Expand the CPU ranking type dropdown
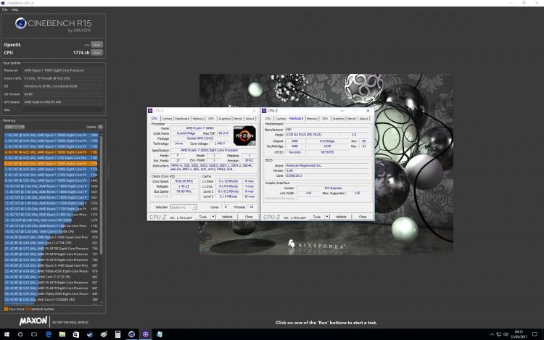 click(15, 127)
